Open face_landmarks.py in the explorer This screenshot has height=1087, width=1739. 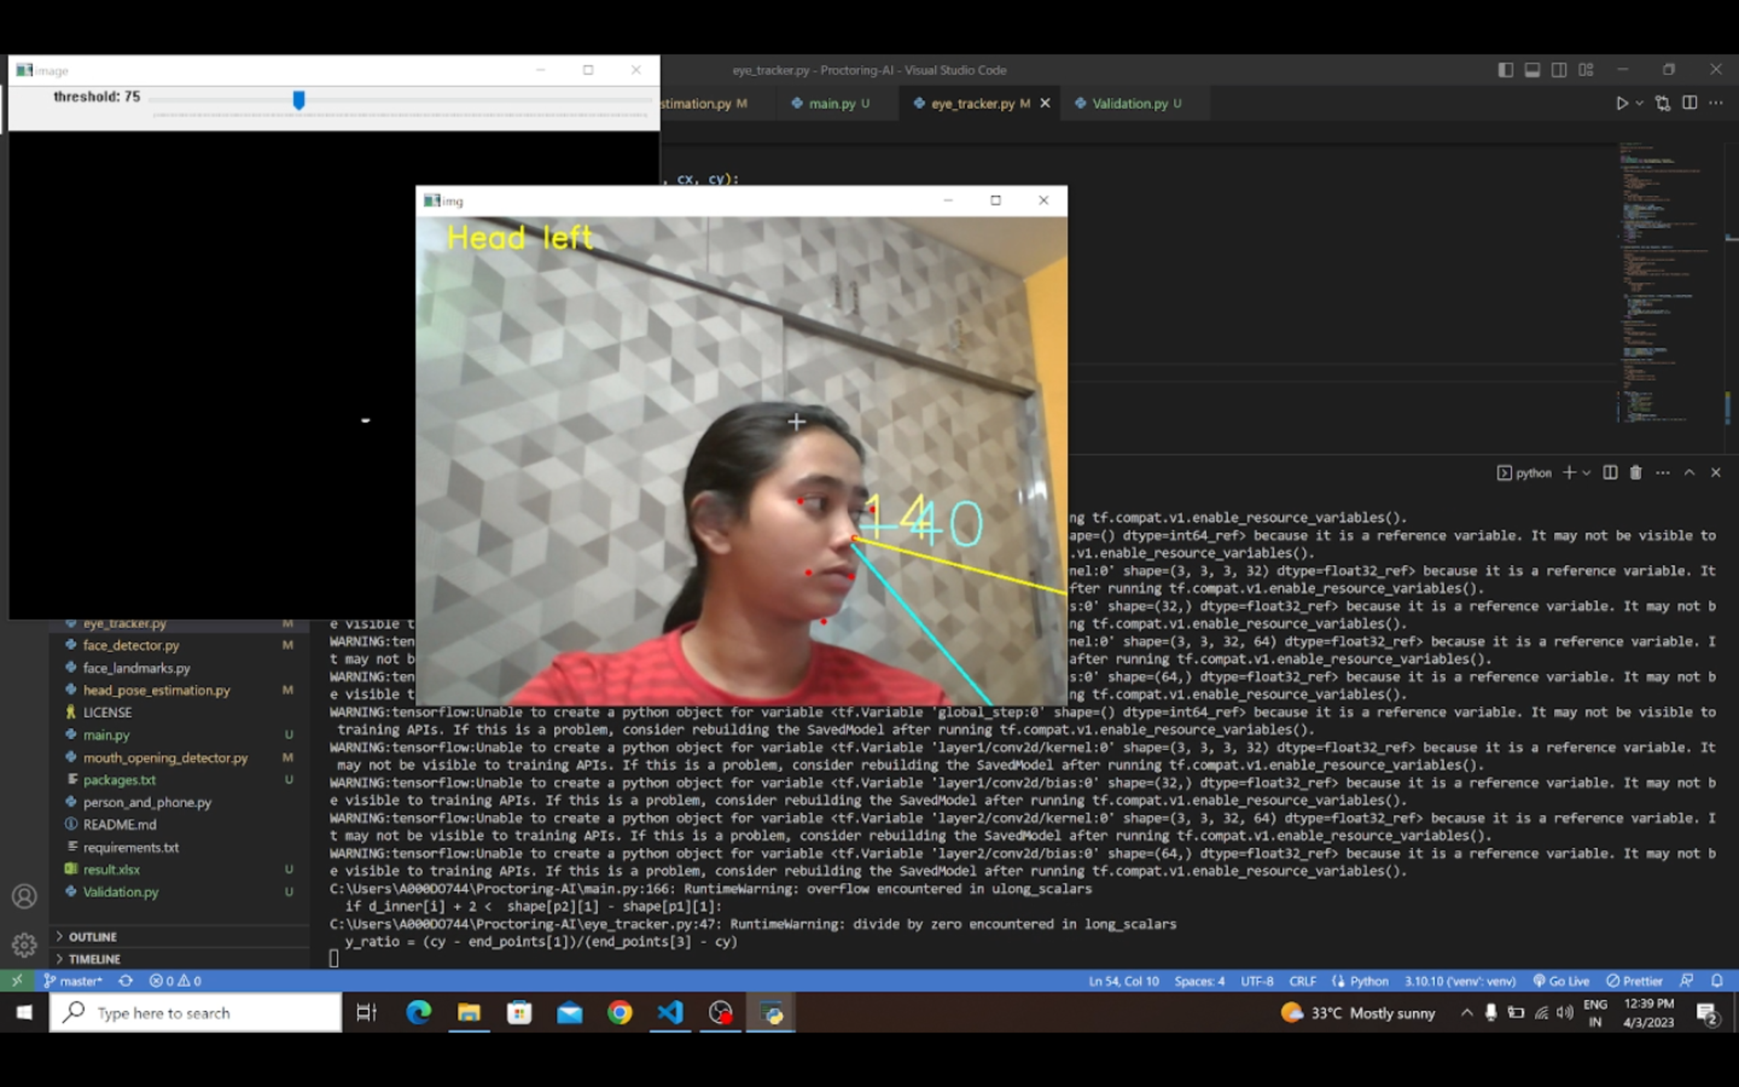click(180, 667)
